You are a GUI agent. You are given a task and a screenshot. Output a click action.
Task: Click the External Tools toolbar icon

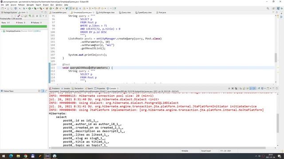point(41,8)
